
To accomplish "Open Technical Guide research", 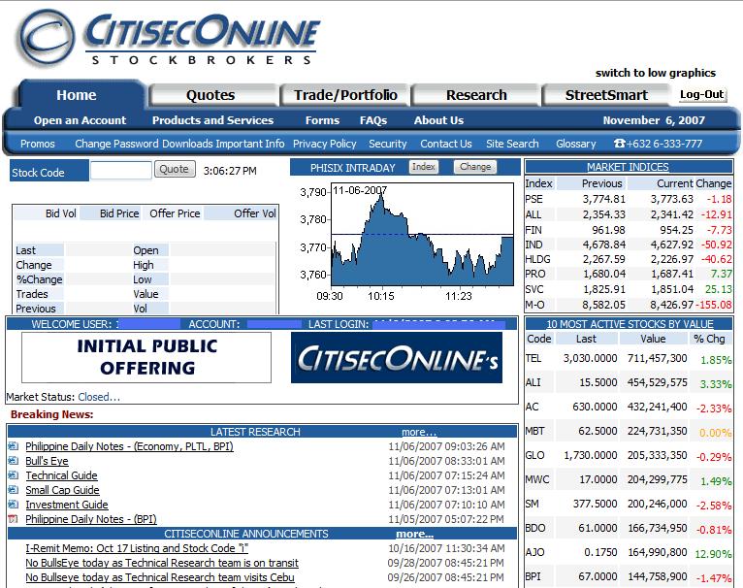I will [x=62, y=475].
